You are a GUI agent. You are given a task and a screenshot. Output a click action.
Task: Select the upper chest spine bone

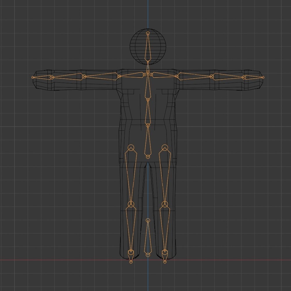[x=148, y=86]
